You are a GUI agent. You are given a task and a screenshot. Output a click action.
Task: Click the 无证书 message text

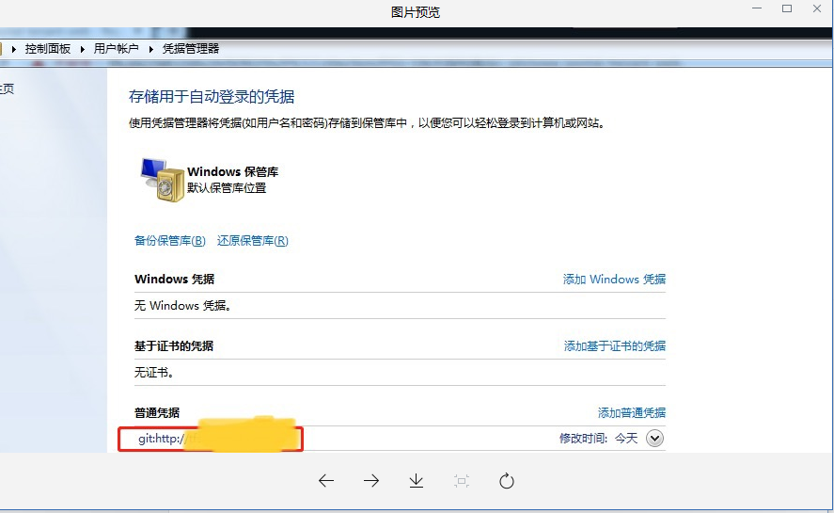coord(154,373)
